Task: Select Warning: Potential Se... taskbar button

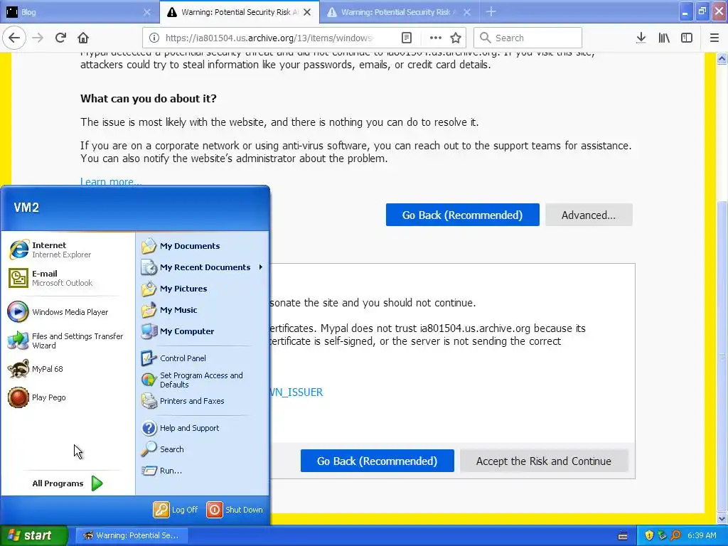Action: tap(132, 535)
